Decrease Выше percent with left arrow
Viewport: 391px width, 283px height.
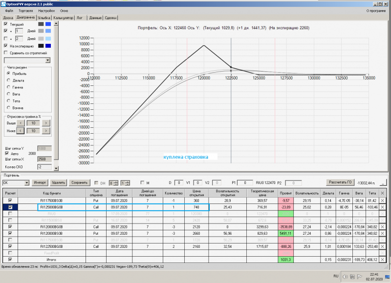coord(21,123)
